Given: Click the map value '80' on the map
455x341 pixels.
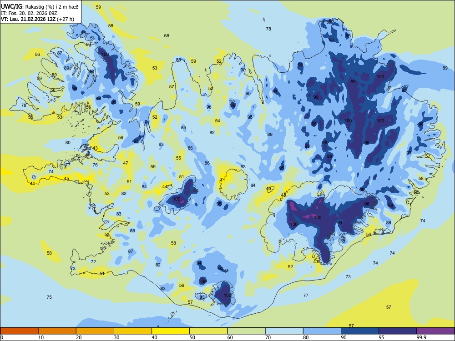Looking at the screenshot, I should [x=68, y=142].
